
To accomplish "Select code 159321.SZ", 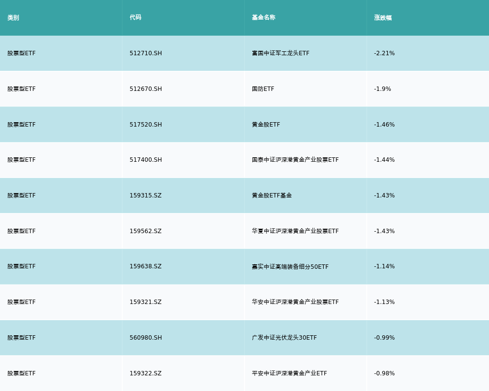I will pos(145,302).
